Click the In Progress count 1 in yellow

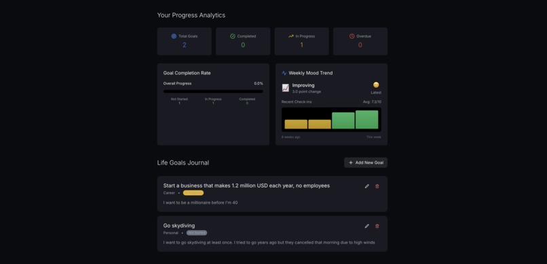(301, 45)
